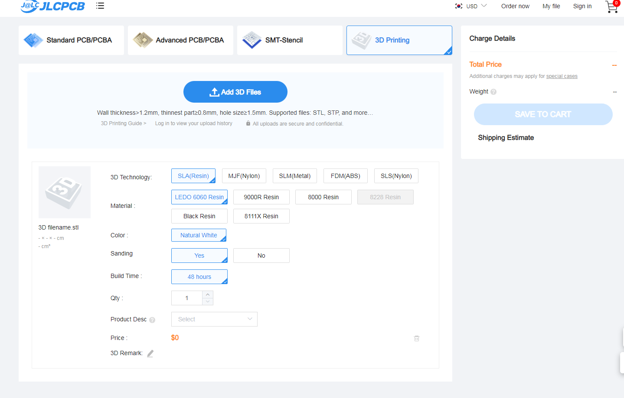Click the Standard PCB/PCBA board icon

point(33,40)
